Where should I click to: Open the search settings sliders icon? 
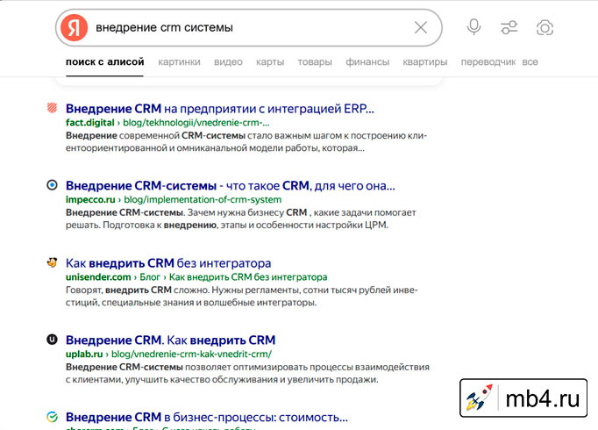509,27
